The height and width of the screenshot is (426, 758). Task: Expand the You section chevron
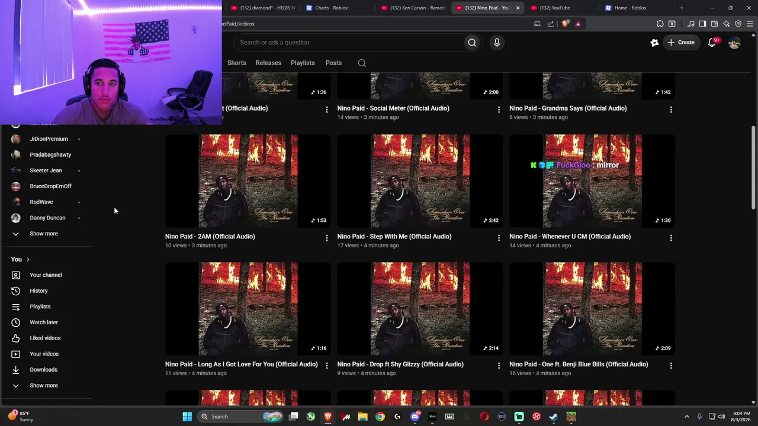coord(28,260)
